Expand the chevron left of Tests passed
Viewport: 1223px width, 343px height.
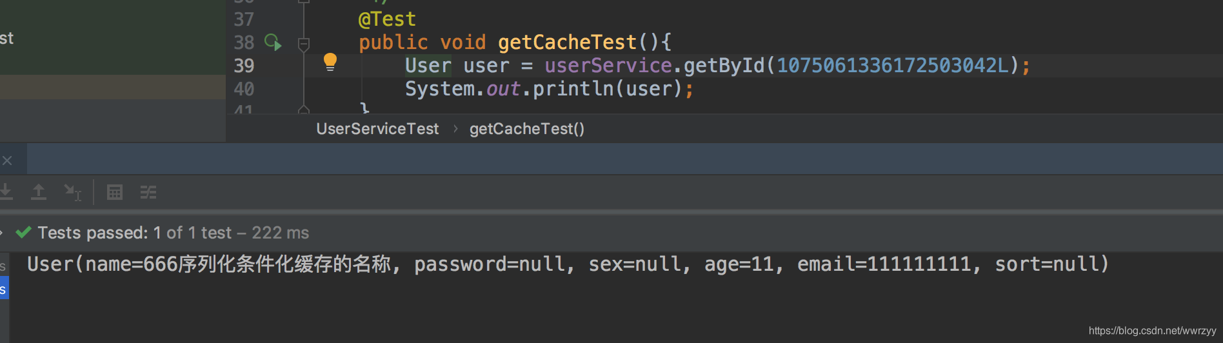(2, 233)
